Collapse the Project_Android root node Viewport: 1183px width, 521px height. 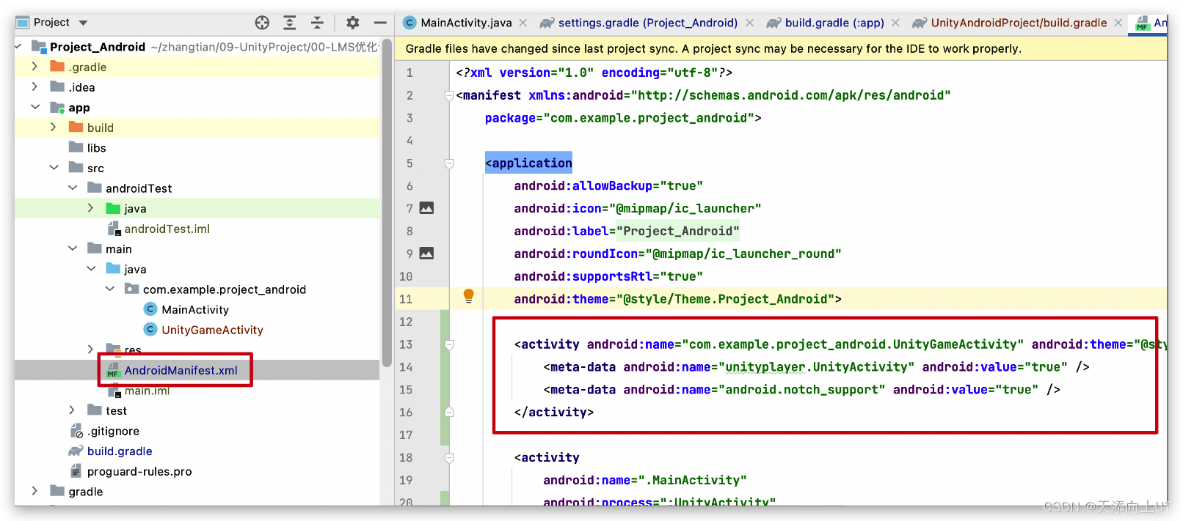pyautogui.click(x=18, y=46)
